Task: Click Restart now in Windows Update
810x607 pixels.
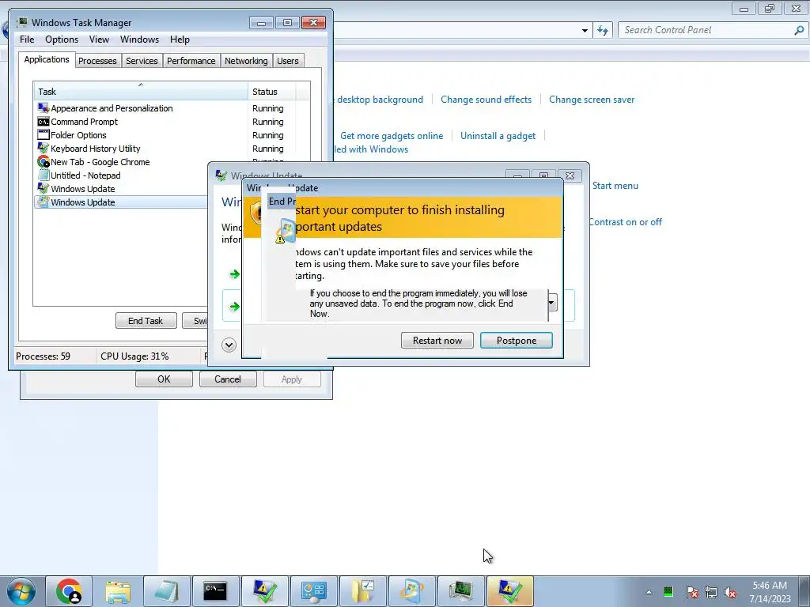Action: (x=437, y=340)
